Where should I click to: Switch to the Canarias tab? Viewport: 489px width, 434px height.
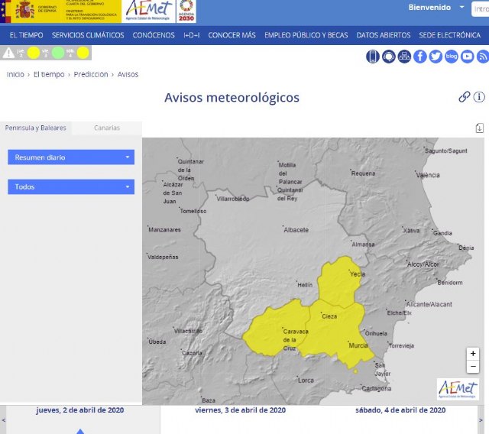[107, 128]
